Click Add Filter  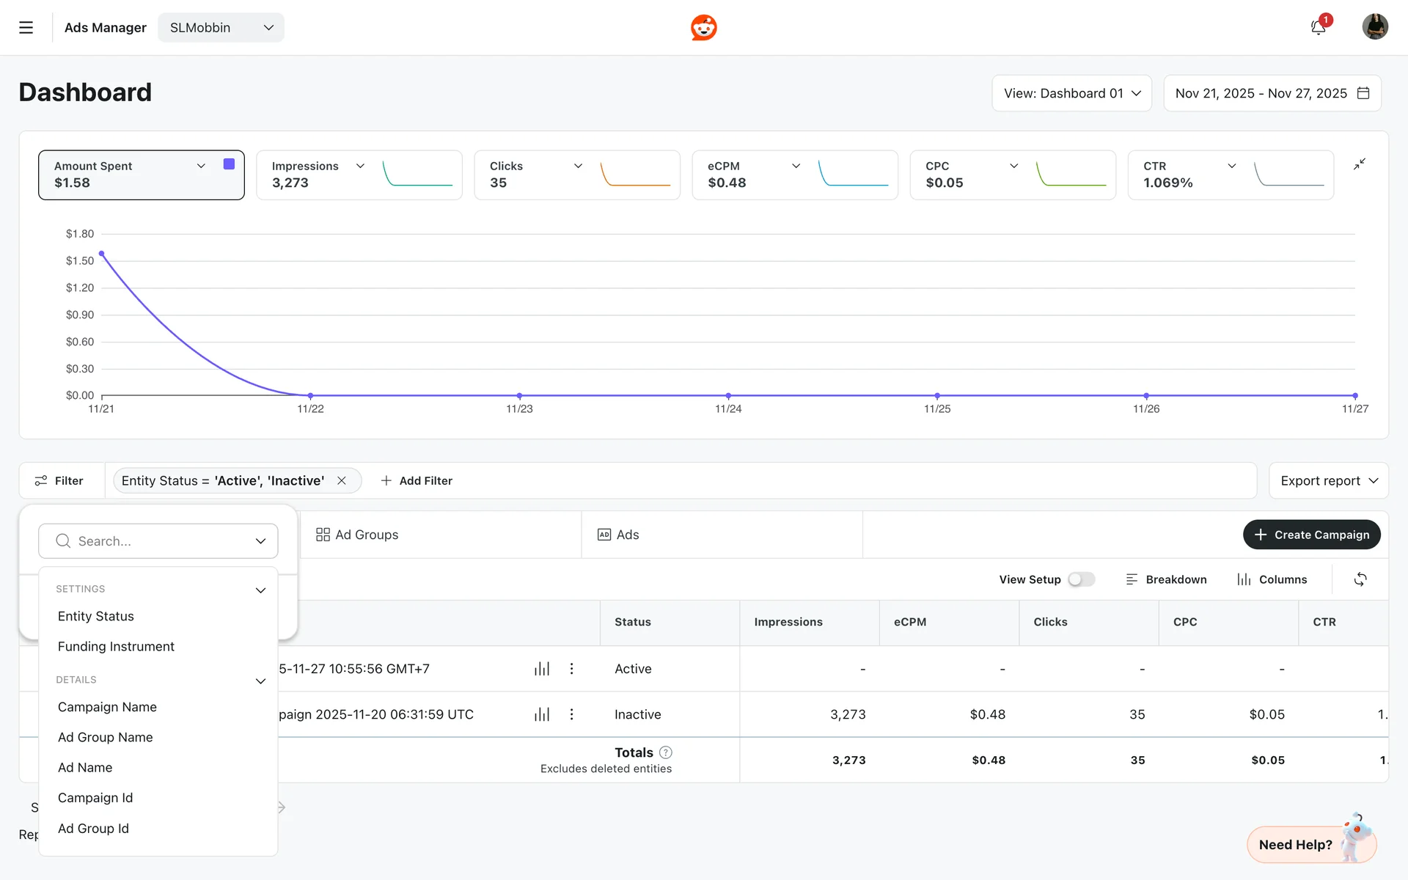(x=417, y=480)
